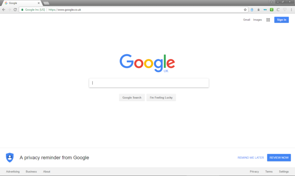The height and width of the screenshot is (176, 295).
Task: Reload the page
Action: point(15,10)
